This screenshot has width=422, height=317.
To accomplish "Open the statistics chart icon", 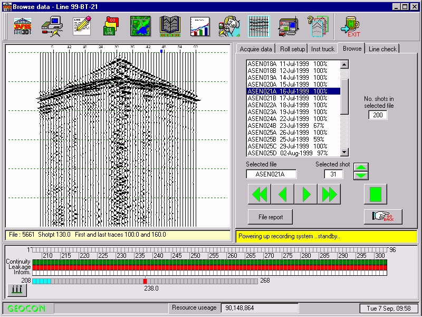I will pyautogui.click(x=200, y=26).
